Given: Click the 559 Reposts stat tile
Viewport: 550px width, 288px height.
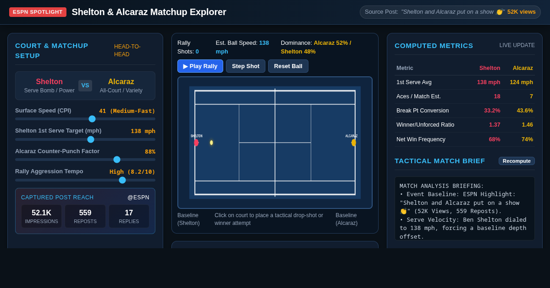Looking at the screenshot, I should tap(85, 216).
